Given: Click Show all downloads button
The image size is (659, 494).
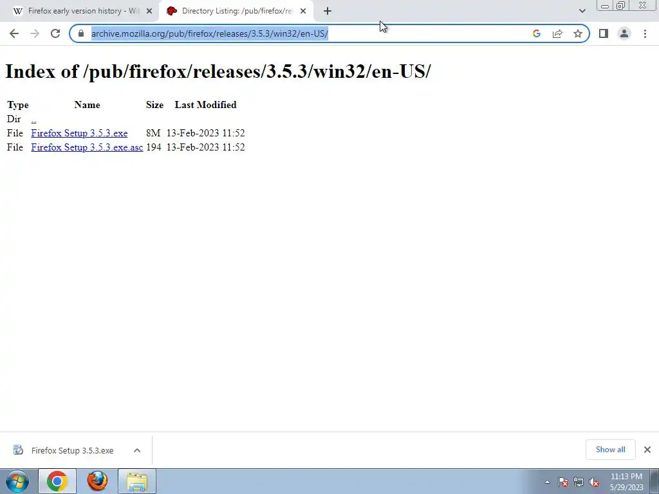Looking at the screenshot, I should point(610,450).
